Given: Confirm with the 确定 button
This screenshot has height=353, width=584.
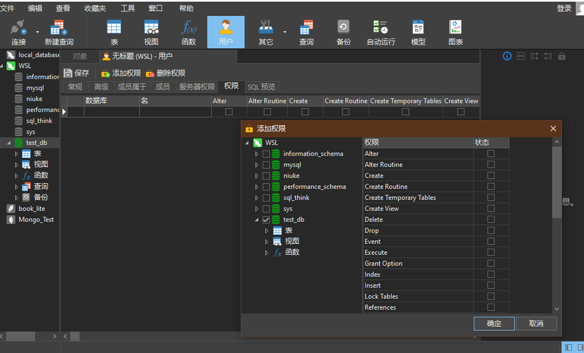Looking at the screenshot, I should point(494,323).
